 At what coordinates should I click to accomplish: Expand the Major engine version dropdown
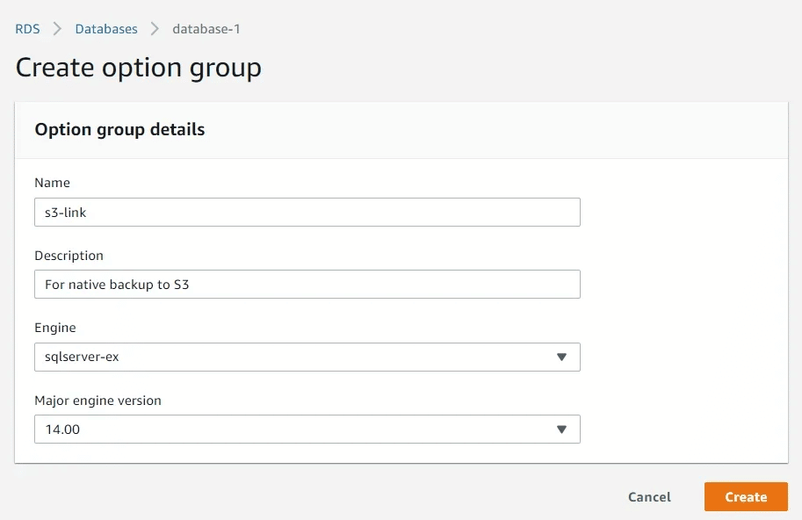[299, 430]
